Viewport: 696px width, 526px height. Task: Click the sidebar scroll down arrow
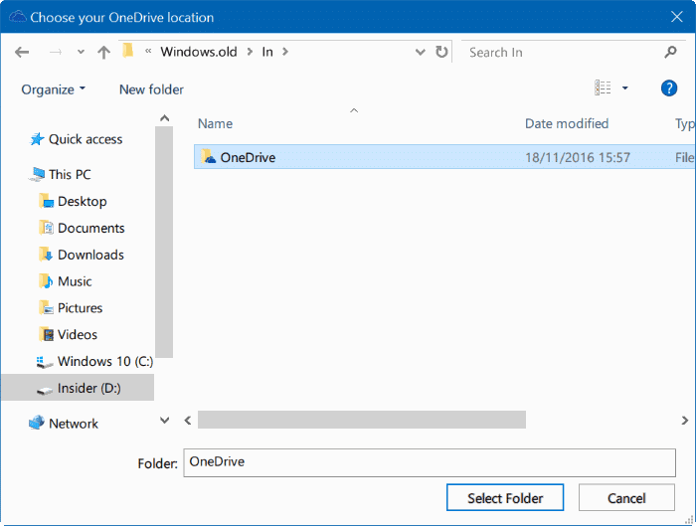[x=164, y=420]
